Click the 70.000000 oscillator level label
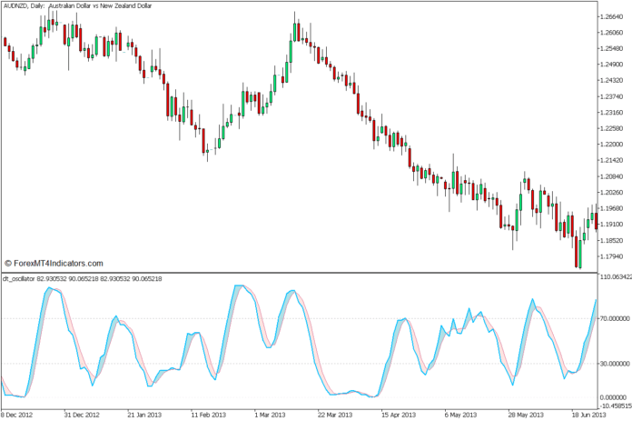632x421 pixels. coord(613,319)
